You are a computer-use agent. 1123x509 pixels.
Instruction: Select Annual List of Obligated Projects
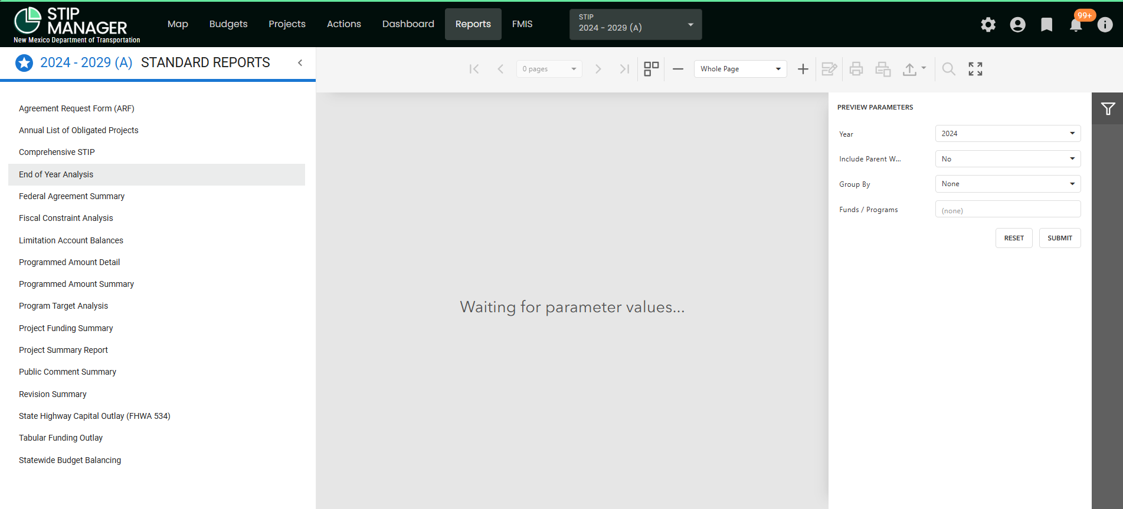pos(156,130)
